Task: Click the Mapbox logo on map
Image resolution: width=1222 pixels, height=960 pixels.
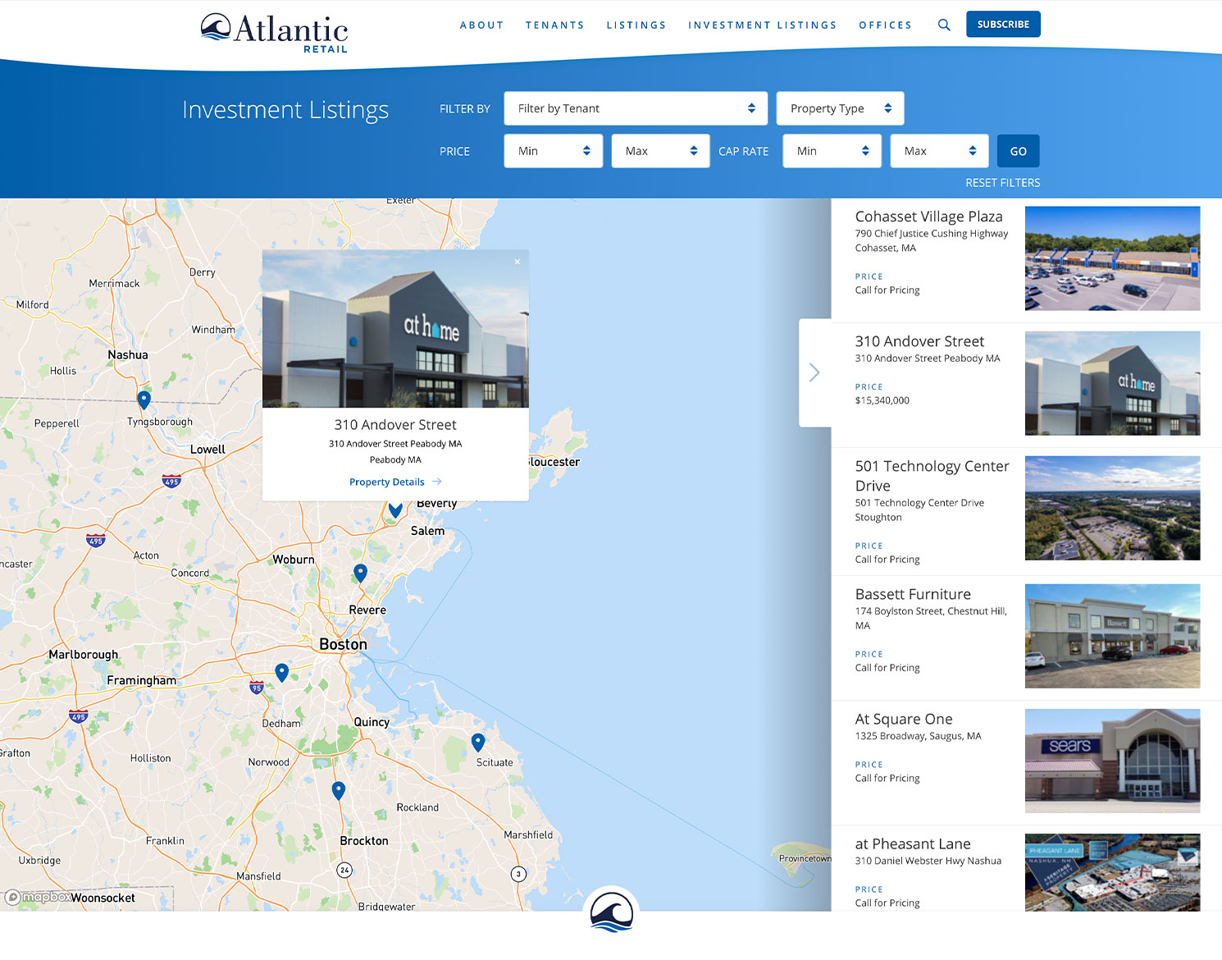Action: (37, 897)
